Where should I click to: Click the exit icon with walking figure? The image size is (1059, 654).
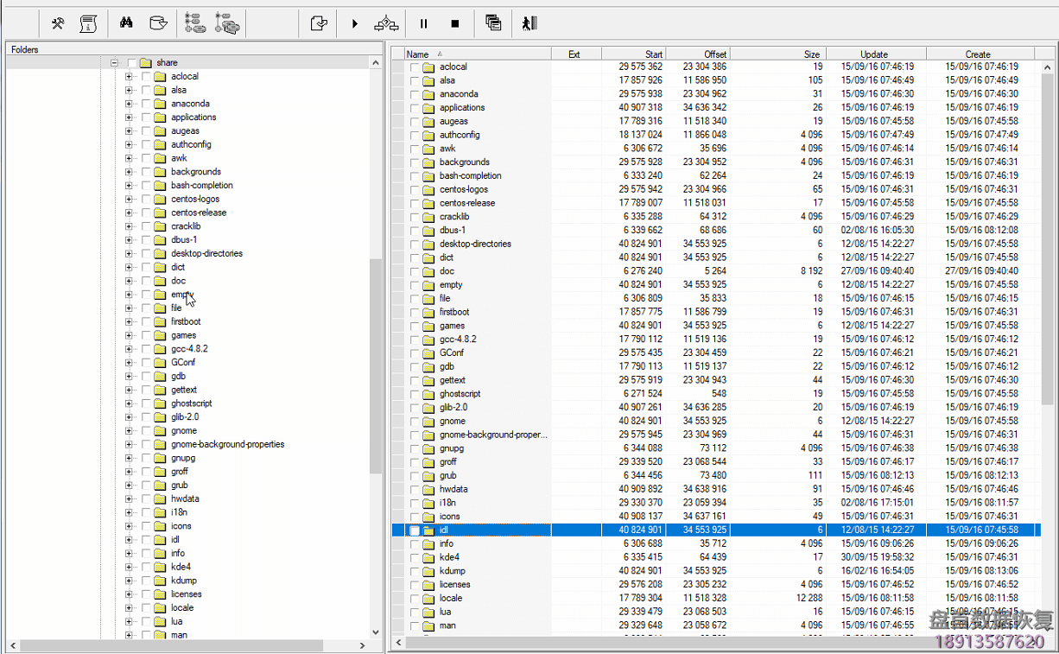tap(529, 22)
